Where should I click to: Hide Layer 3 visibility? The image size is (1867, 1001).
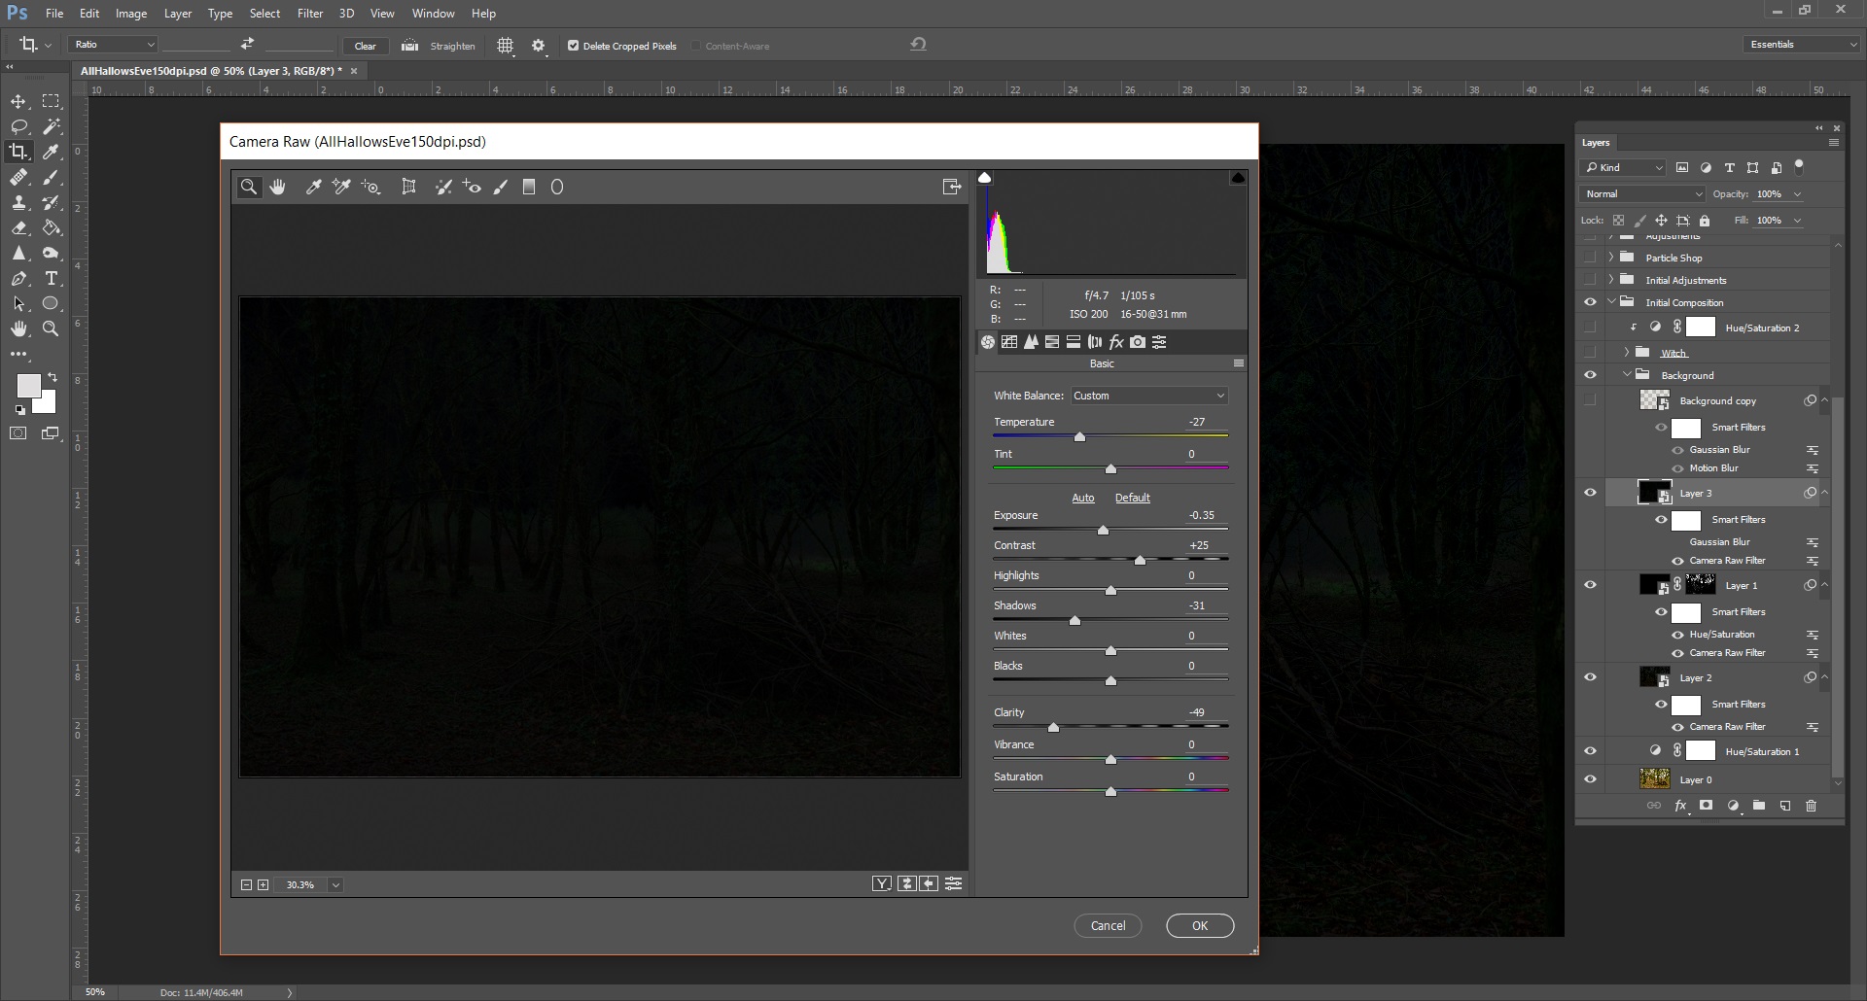[1590, 493]
